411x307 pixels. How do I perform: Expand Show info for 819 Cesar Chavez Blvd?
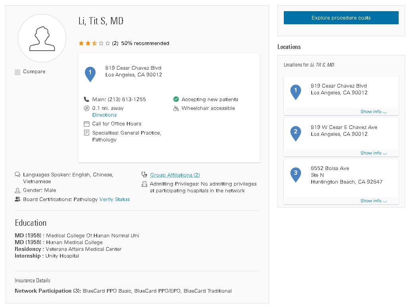tap(373, 112)
